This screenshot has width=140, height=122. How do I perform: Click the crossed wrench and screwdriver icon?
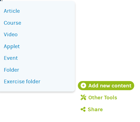pyautogui.click(x=83, y=97)
